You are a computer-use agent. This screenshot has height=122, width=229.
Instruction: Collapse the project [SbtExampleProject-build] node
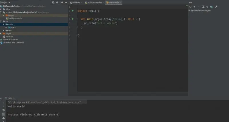[x=1, y=12]
